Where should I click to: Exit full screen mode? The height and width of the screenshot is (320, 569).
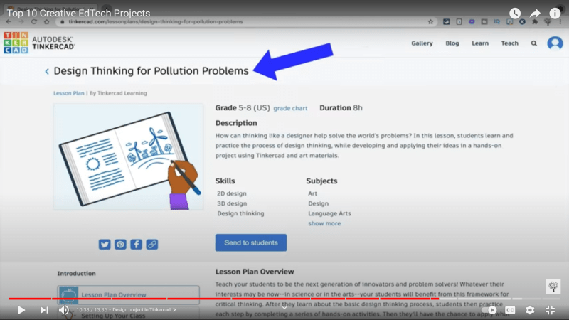pos(550,310)
